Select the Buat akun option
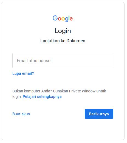Image resolution: width=127 pixels, height=143 pixels. 21,114
